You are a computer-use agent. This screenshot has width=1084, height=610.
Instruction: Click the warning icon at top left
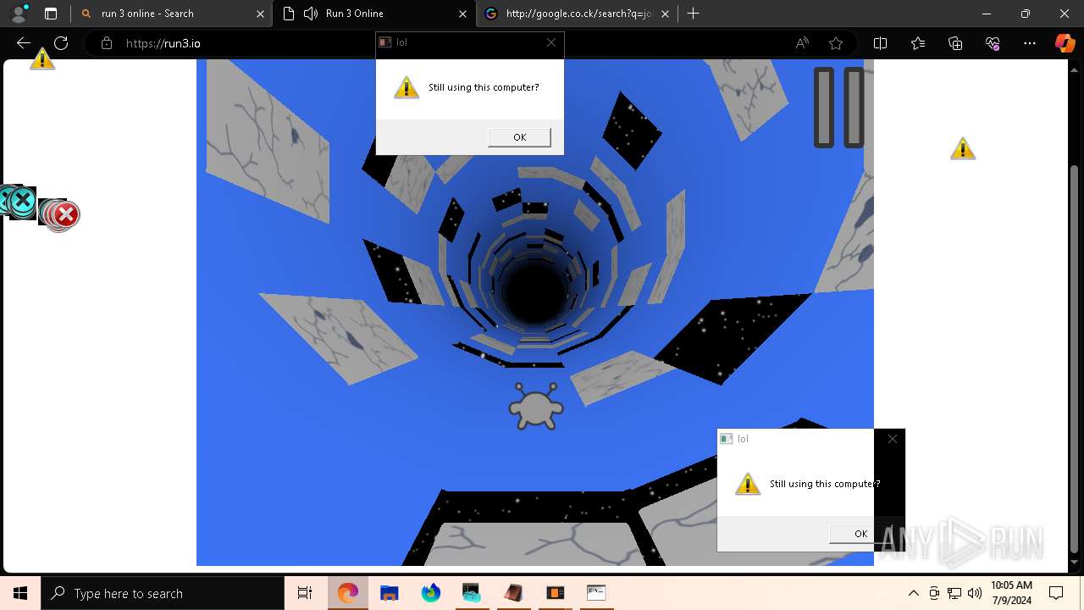tap(42, 59)
